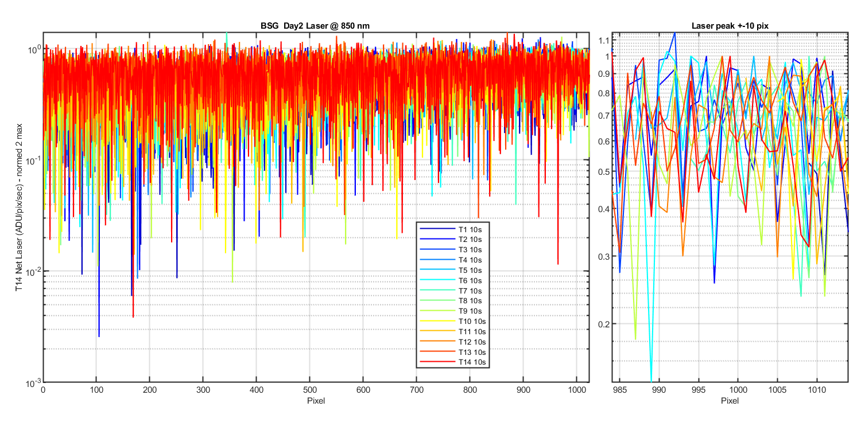This screenshot has height=430, width=861.
Task: Click the 0.5 tick label on right y-axis
Action: 603,171
